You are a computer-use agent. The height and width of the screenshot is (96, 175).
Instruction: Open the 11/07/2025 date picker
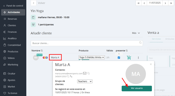point(155,3)
